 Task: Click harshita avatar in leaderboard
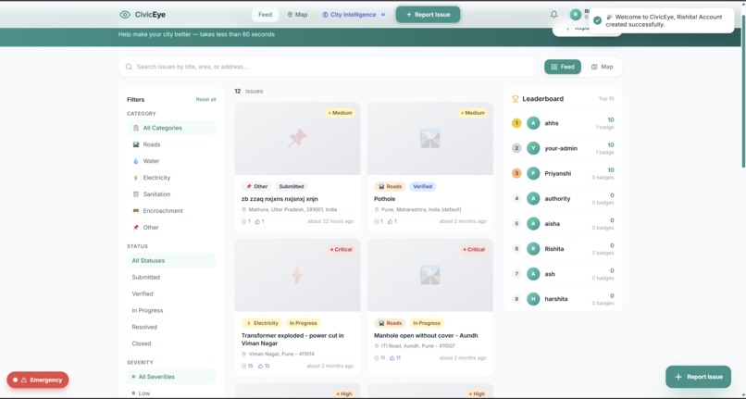coord(533,299)
